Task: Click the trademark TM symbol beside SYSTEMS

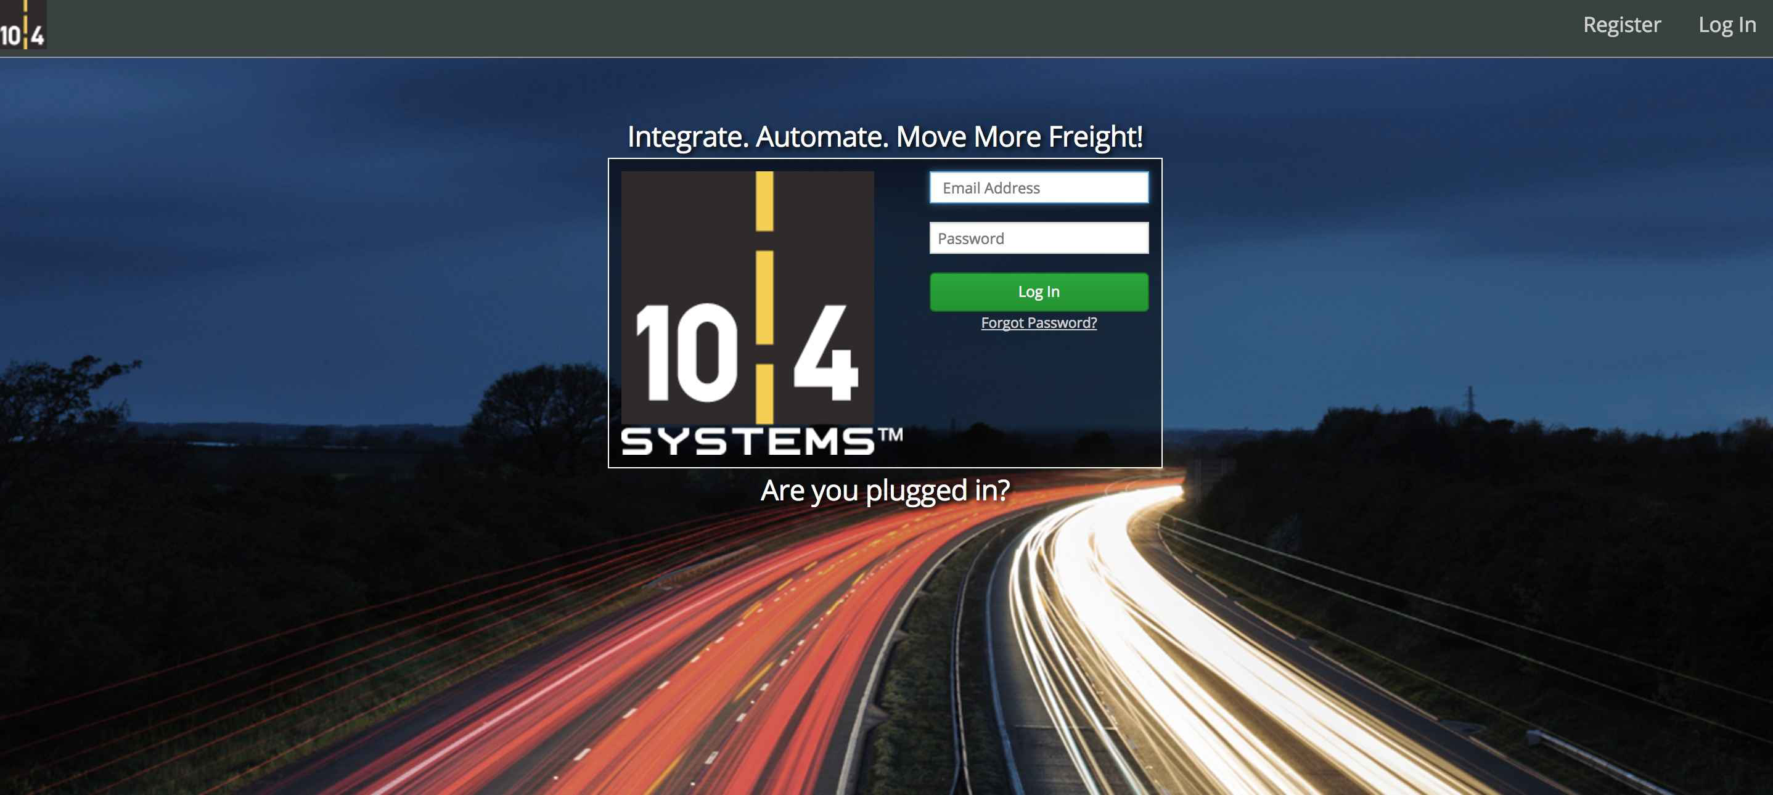Action: click(x=890, y=434)
